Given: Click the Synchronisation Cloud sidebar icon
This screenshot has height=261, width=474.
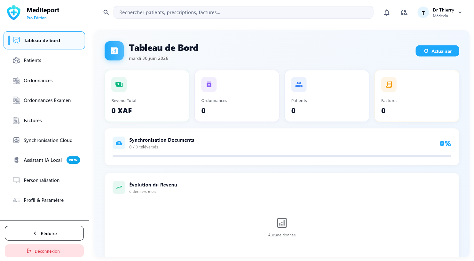Looking at the screenshot, I should pos(16,140).
